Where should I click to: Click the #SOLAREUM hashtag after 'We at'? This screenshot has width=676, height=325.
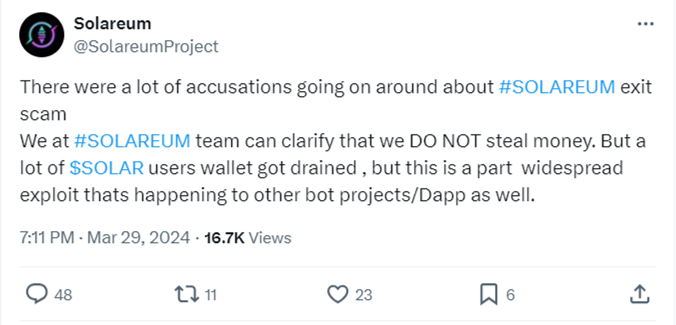(x=132, y=141)
